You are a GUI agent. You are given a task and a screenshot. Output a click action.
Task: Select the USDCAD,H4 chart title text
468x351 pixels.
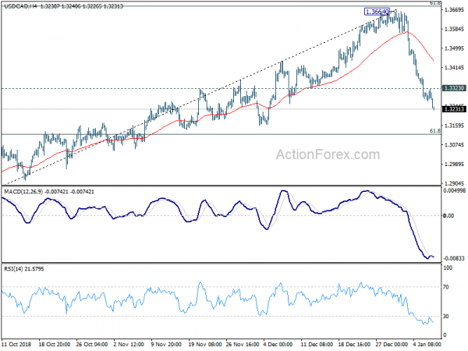20,6
